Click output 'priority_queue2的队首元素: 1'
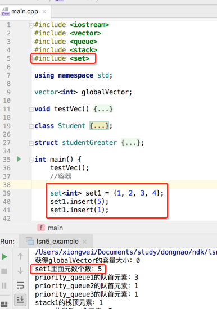Screen dimensions: 217x309 pos(87,286)
